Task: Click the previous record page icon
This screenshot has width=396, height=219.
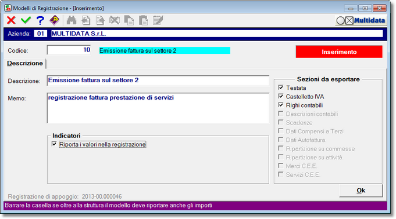Action: click(86, 20)
